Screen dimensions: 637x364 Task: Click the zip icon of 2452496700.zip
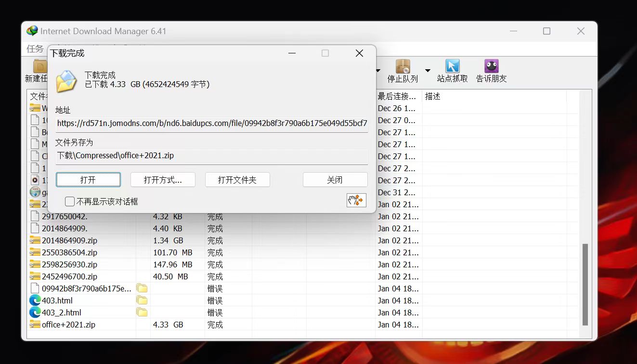[x=35, y=276]
